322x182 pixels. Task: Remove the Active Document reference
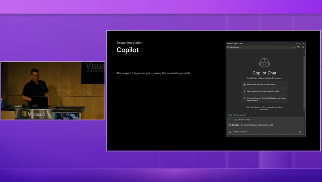point(253,120)
